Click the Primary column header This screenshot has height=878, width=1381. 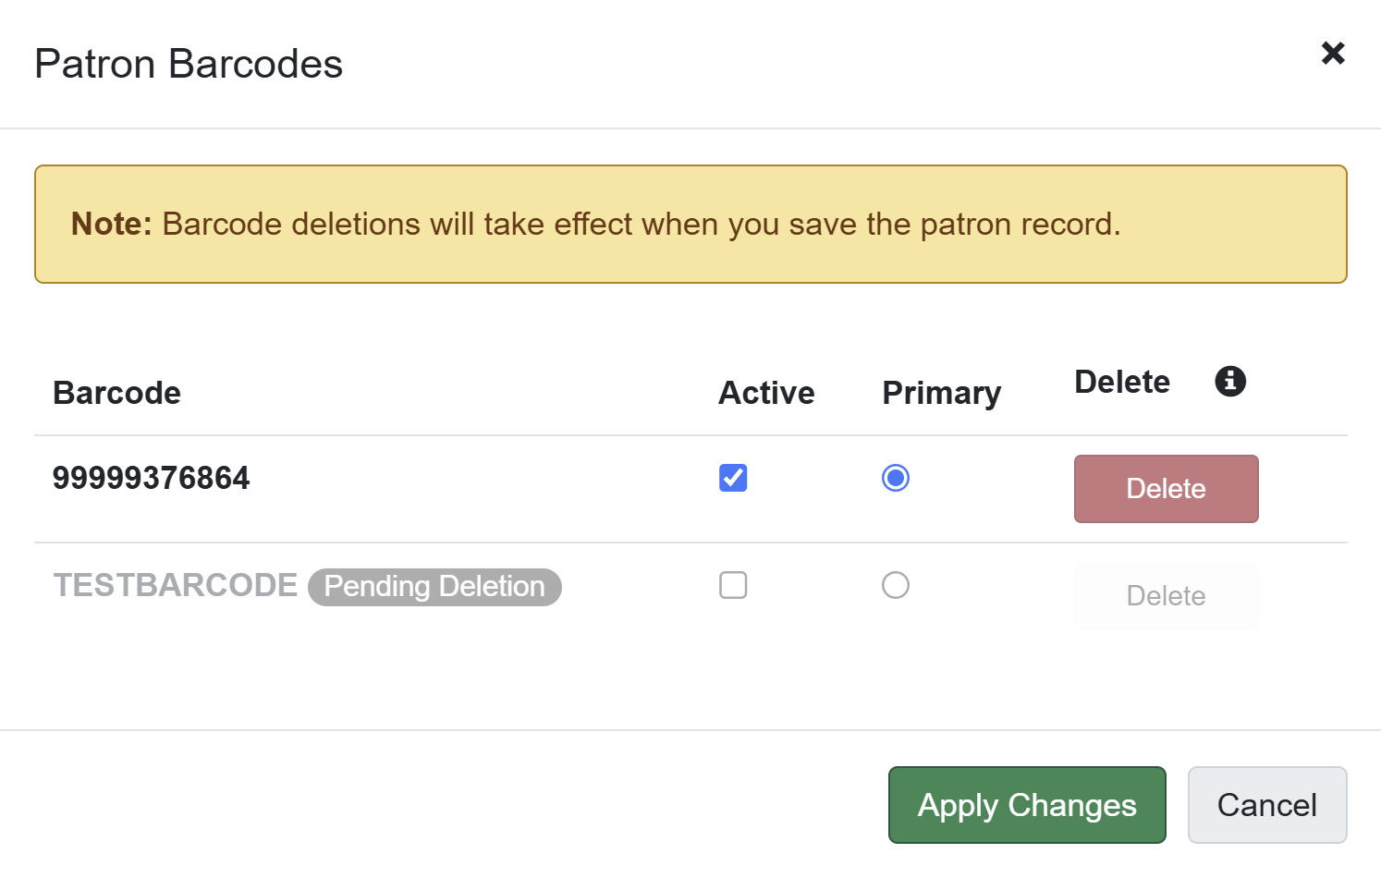pos(941,392)
